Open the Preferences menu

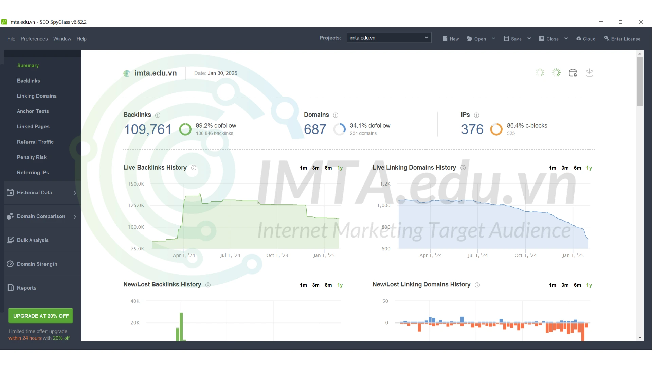pos(34,39)
